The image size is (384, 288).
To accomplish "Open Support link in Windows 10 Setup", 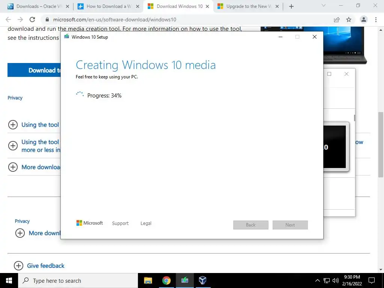I will tap(120, 223).
